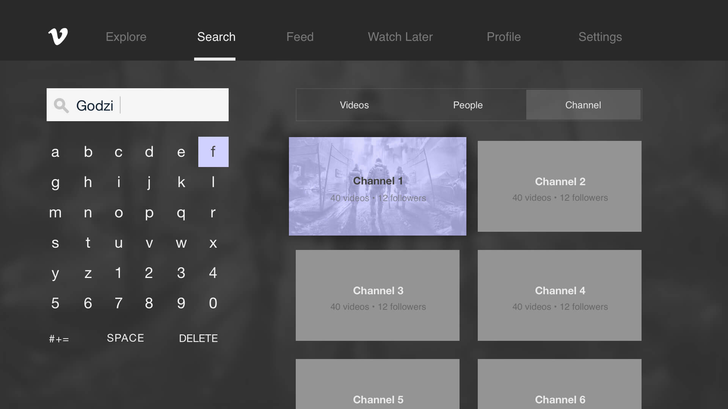The height and width of the screenshot is (409, 728).
Task: Tap the v key on keyboard
Action: point(149,243)
